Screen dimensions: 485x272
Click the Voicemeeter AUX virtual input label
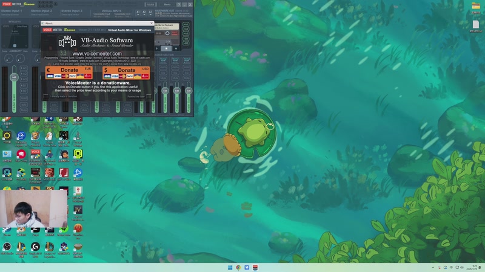click(122, 14)
